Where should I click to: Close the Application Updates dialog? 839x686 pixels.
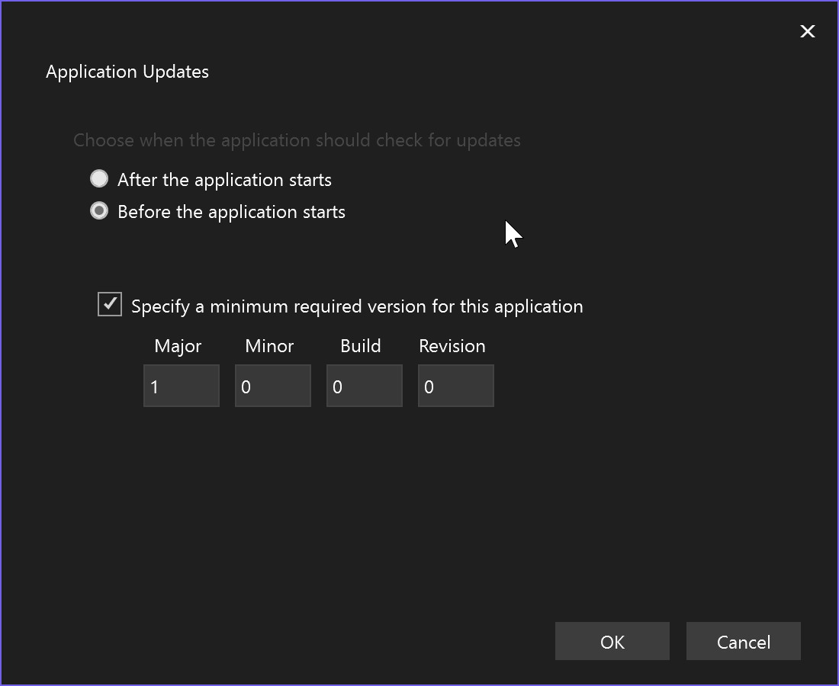pyautogui.click(x=808, y=31)
